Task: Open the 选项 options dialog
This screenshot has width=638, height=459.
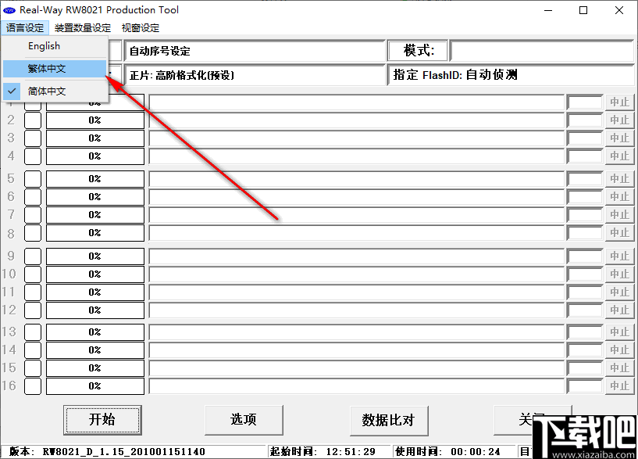Action: click(x=244, y=420)
